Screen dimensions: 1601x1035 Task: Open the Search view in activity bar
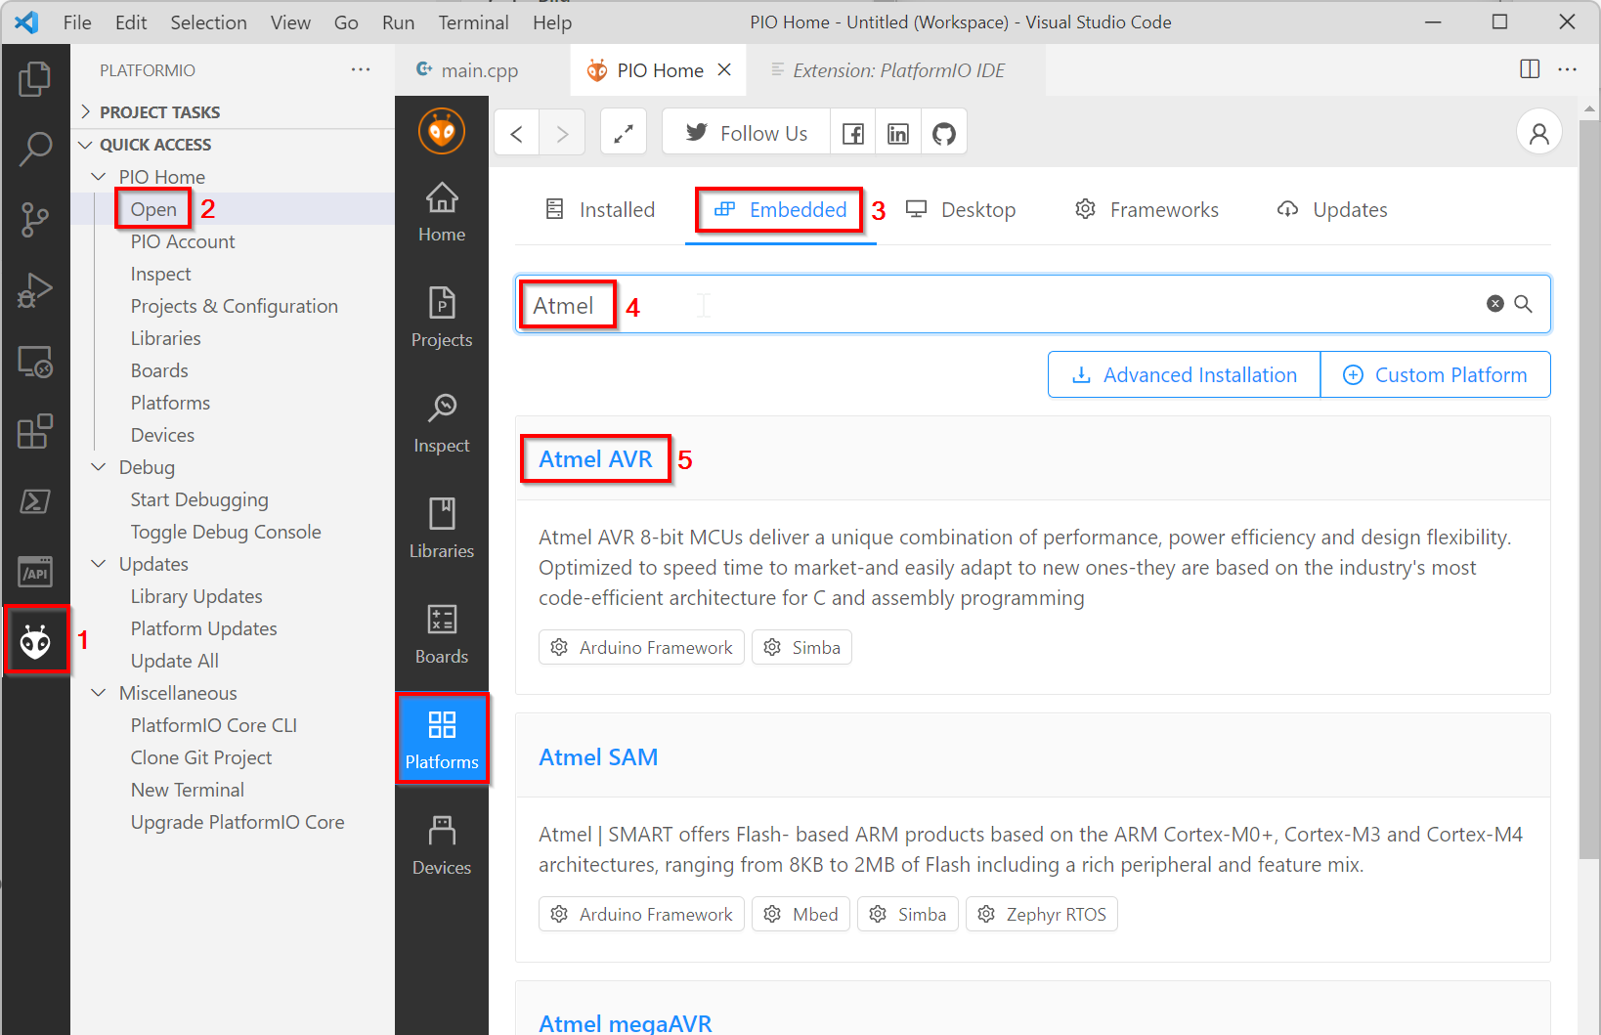click(35, 149)
